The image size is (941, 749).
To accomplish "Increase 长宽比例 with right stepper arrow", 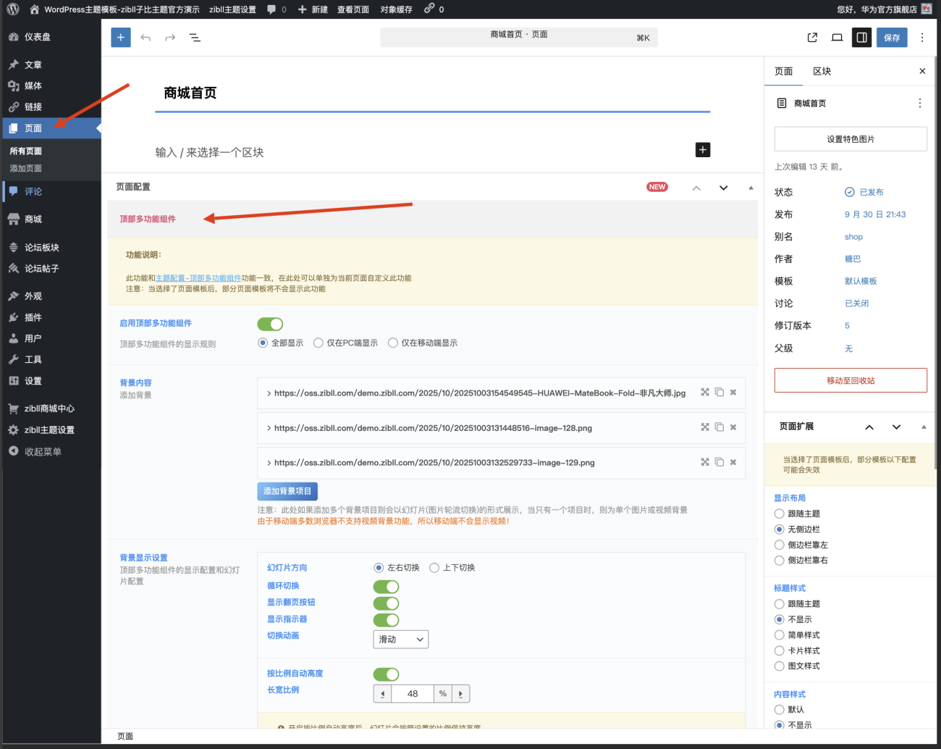I will [x=460, y=694].
